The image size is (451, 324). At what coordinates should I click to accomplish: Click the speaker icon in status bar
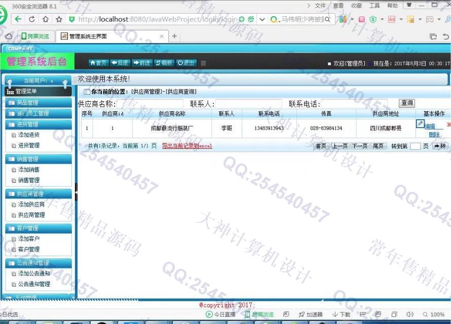(x=409, y=314)
